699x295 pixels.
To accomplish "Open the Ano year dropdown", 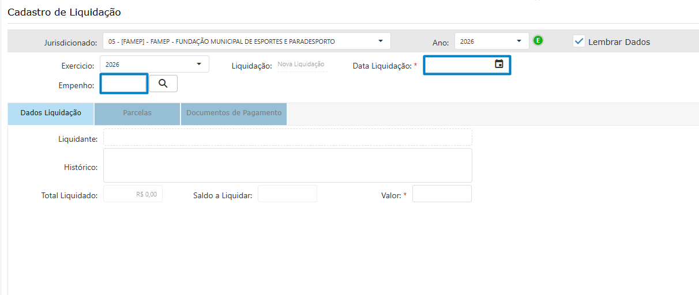I will [519, 41].
